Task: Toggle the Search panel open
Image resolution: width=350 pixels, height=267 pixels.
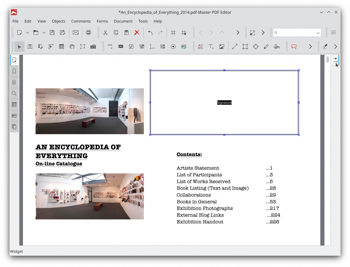Action: [14, 93]
